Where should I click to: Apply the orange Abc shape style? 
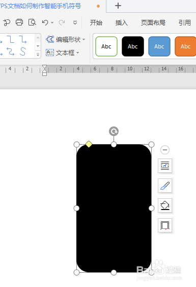185,46
